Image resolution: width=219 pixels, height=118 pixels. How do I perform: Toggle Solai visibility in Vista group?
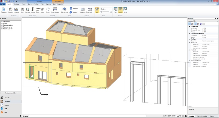(97, 10)
